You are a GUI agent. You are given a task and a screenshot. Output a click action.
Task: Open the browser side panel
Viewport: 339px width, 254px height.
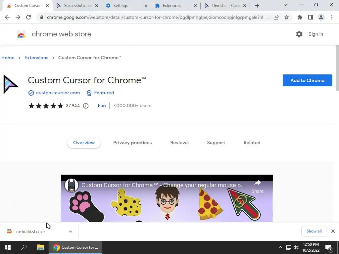[x=311, y=17]
